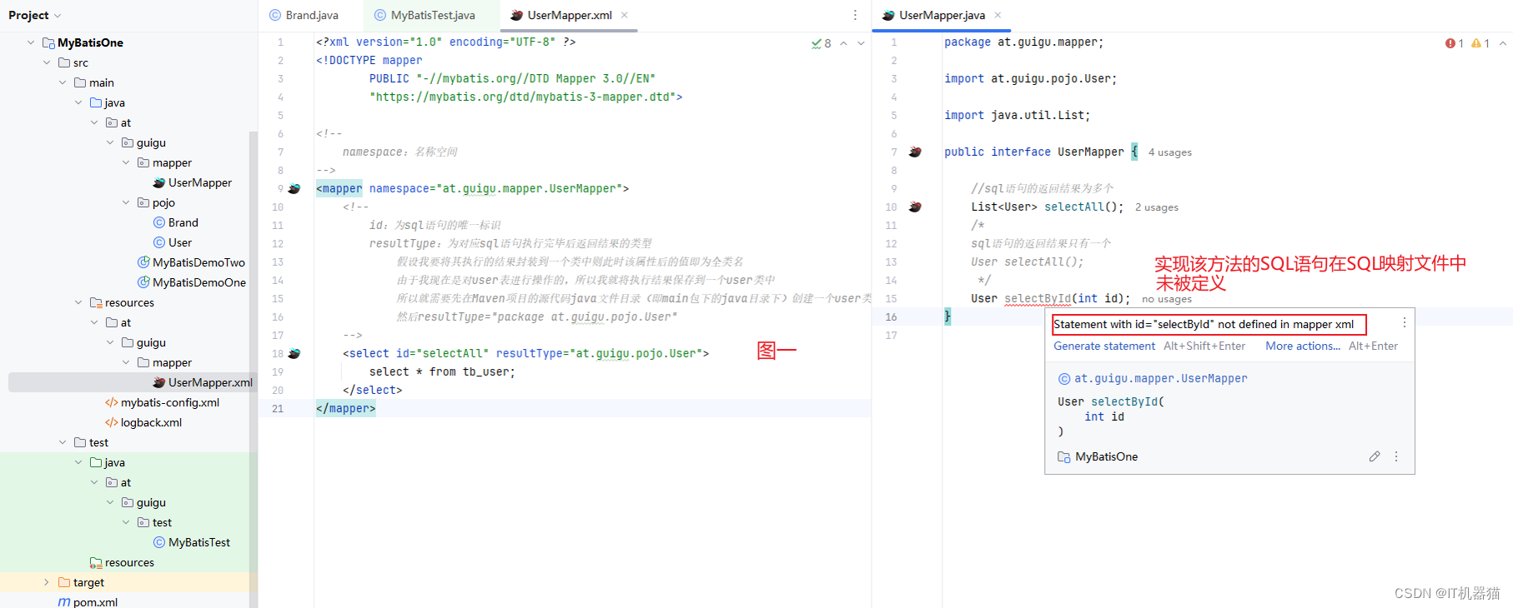
Task: Click resultType value at.guigu.pojo.User
Action: point(636,353)
